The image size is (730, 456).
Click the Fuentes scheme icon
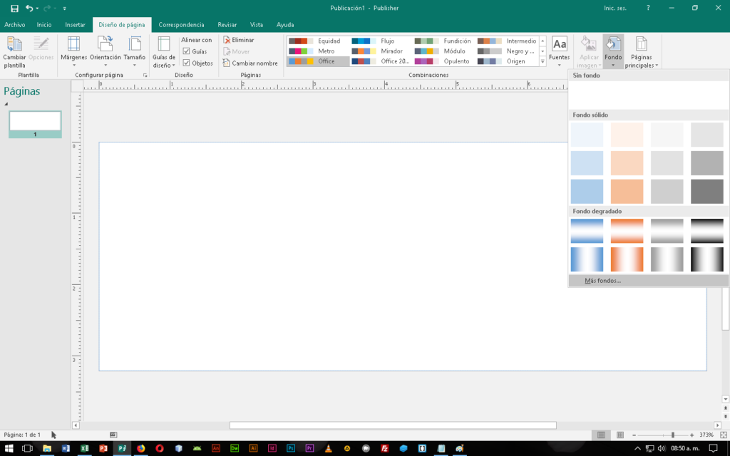(x=560, y=50)
